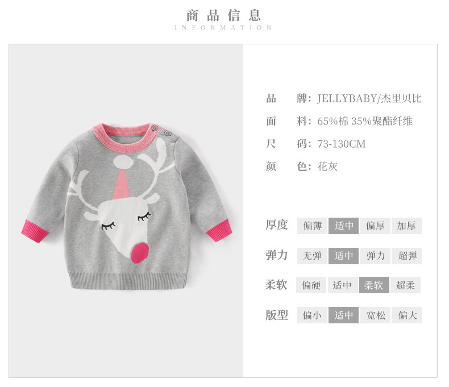Choose 偏厚 thickness option

[375, 226]
